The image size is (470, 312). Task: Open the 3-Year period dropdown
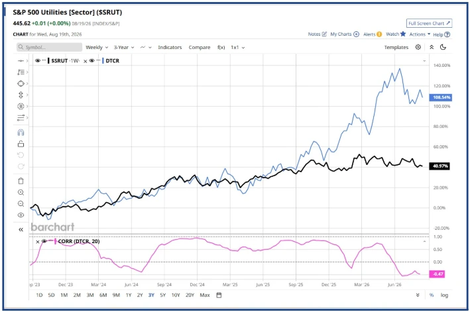(x=124, y=47)
